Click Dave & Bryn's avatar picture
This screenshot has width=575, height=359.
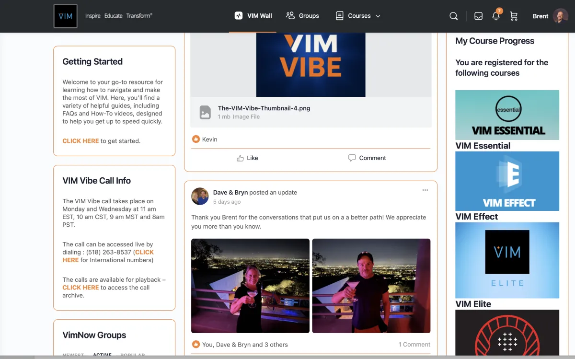pyautogui.click(x=200, y=197)
